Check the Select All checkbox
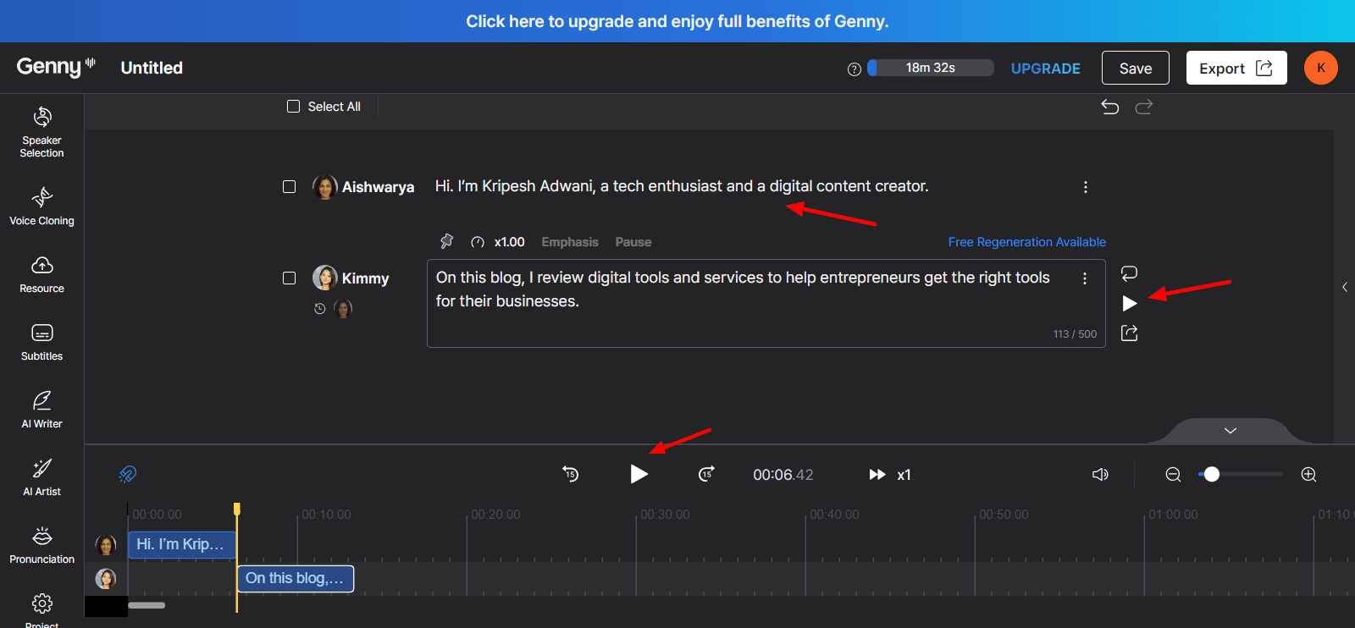This screenshot has height=628, width=1355. coord(294,107)
